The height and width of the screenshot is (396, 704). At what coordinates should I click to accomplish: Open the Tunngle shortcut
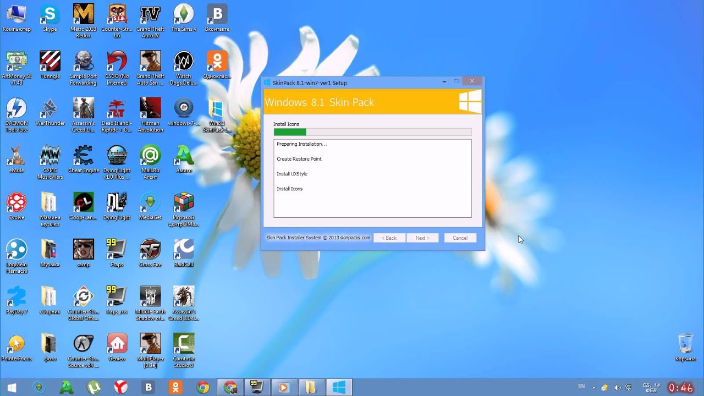50,65
